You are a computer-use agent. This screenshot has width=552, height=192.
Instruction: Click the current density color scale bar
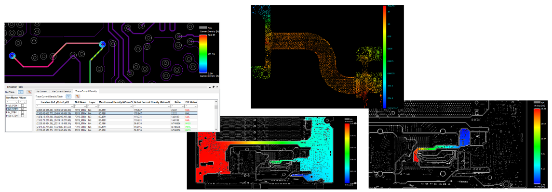click(204, 54)
